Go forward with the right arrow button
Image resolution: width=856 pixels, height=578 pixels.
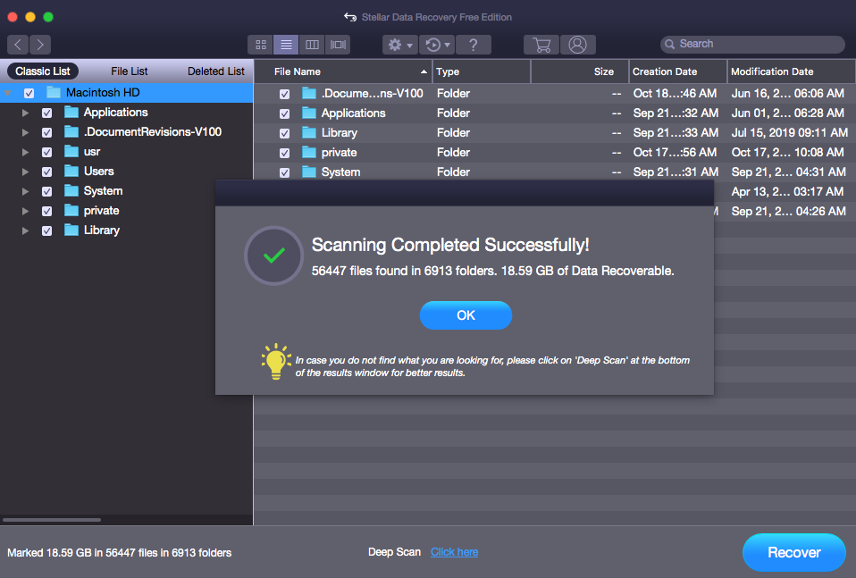tap(40, 45)
